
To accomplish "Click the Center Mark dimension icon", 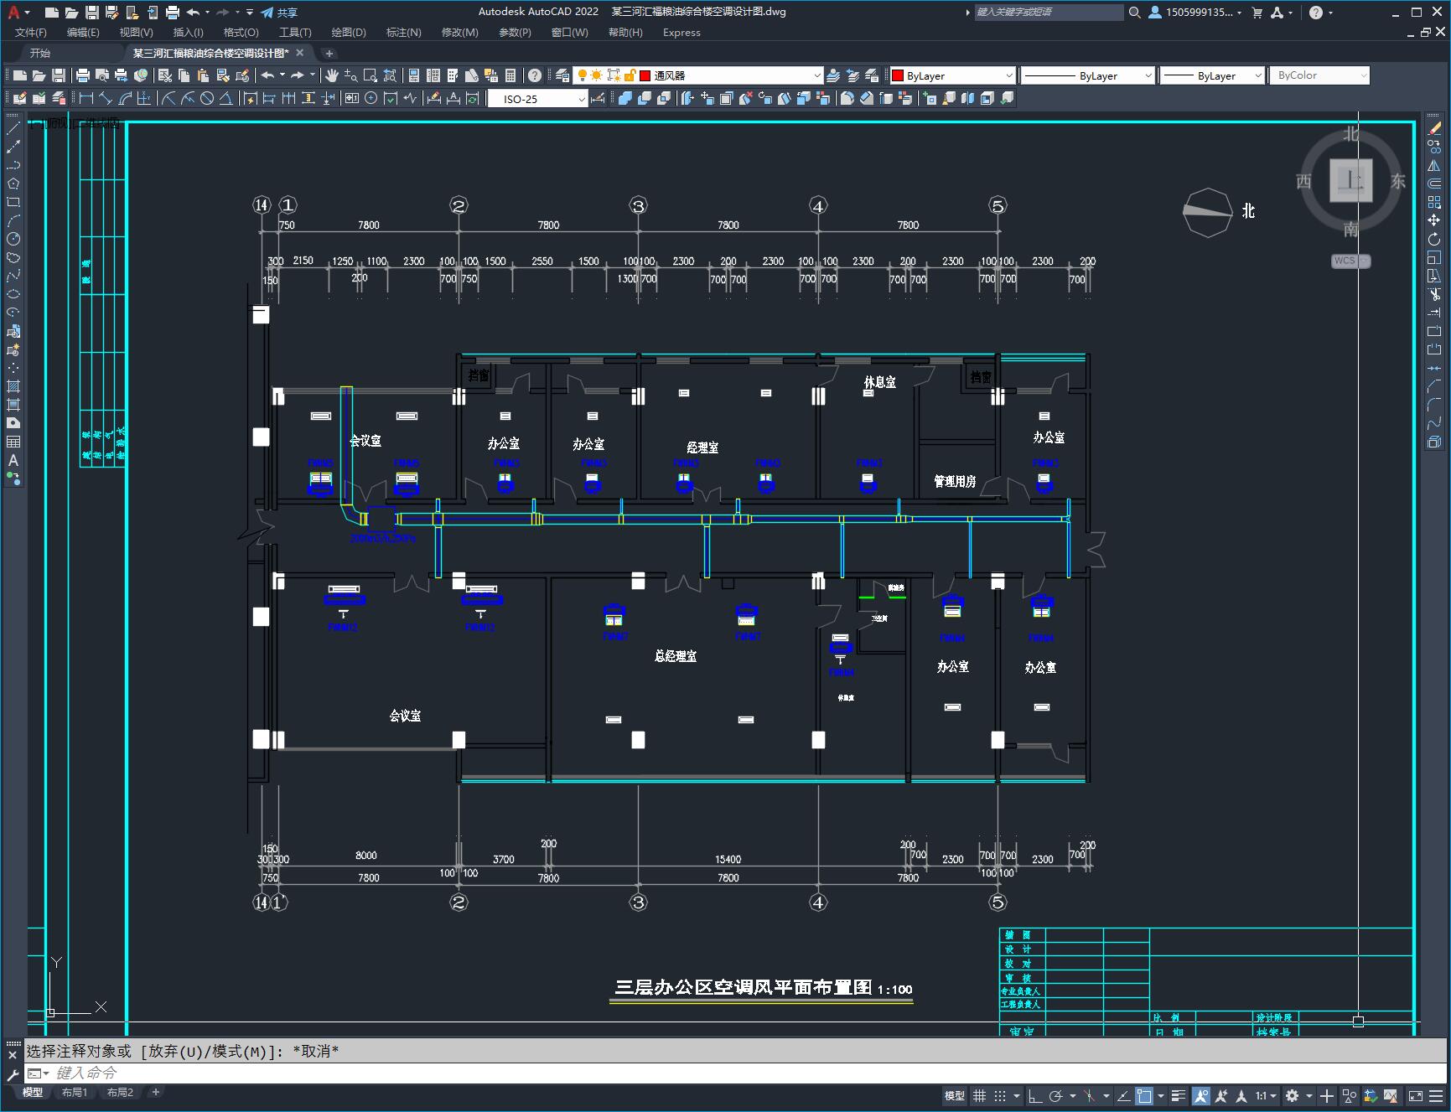I will tap(371, 99).
